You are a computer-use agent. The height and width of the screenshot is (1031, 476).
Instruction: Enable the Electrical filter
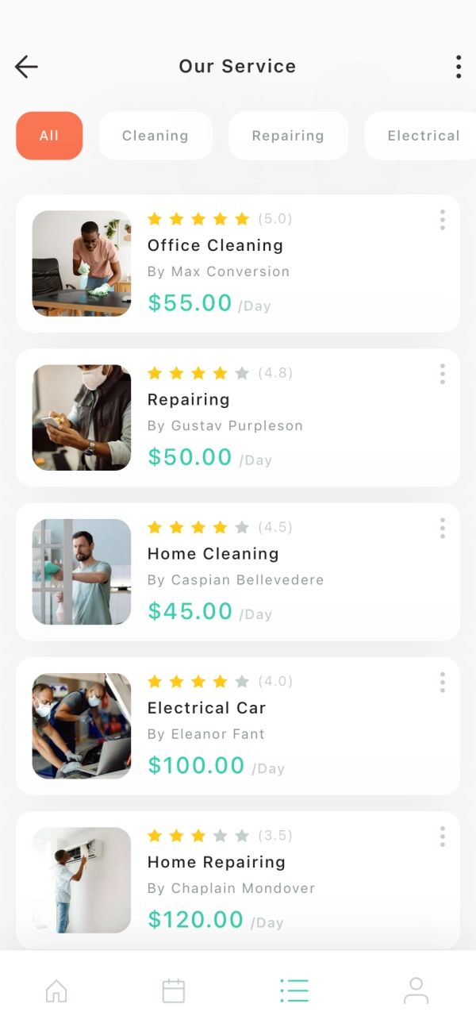coord(423,136)
